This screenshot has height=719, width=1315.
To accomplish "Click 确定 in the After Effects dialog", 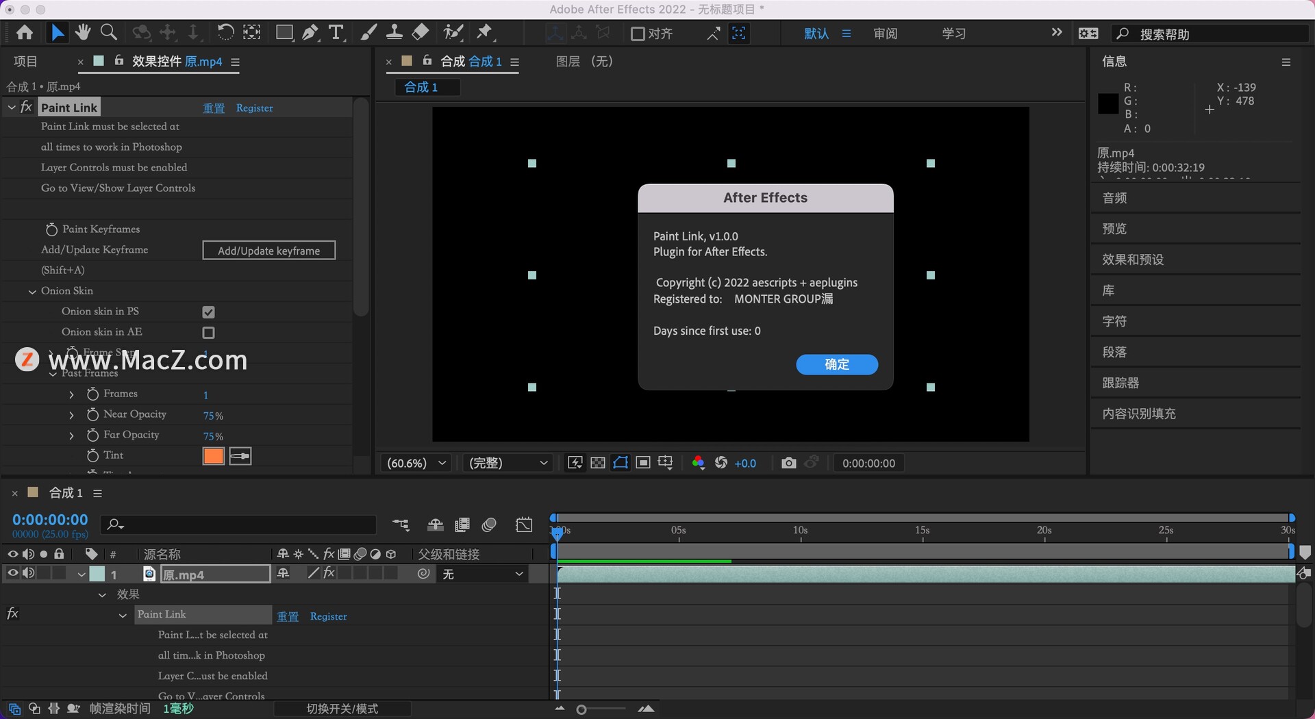I will point(837,364).
